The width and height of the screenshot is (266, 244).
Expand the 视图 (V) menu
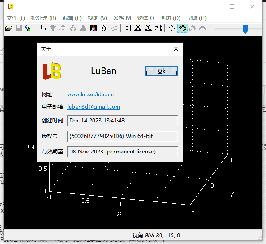97,18
